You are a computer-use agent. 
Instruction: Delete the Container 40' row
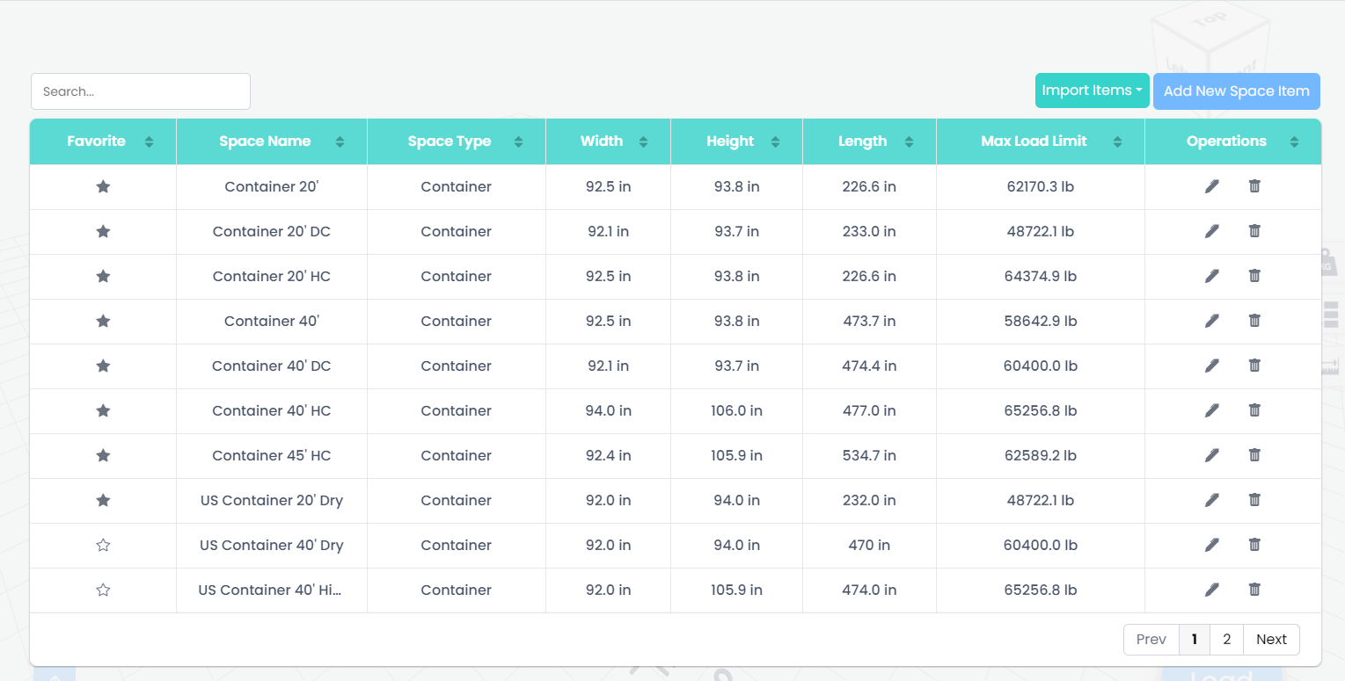(1254, 320)
